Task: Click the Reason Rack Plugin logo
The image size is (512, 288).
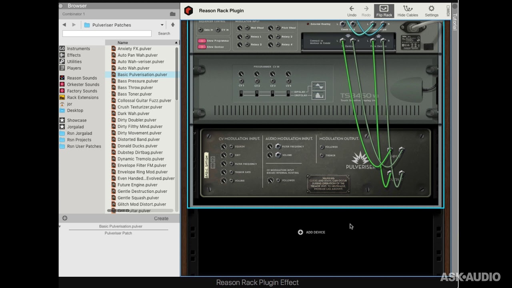Action: click(189, 11)
